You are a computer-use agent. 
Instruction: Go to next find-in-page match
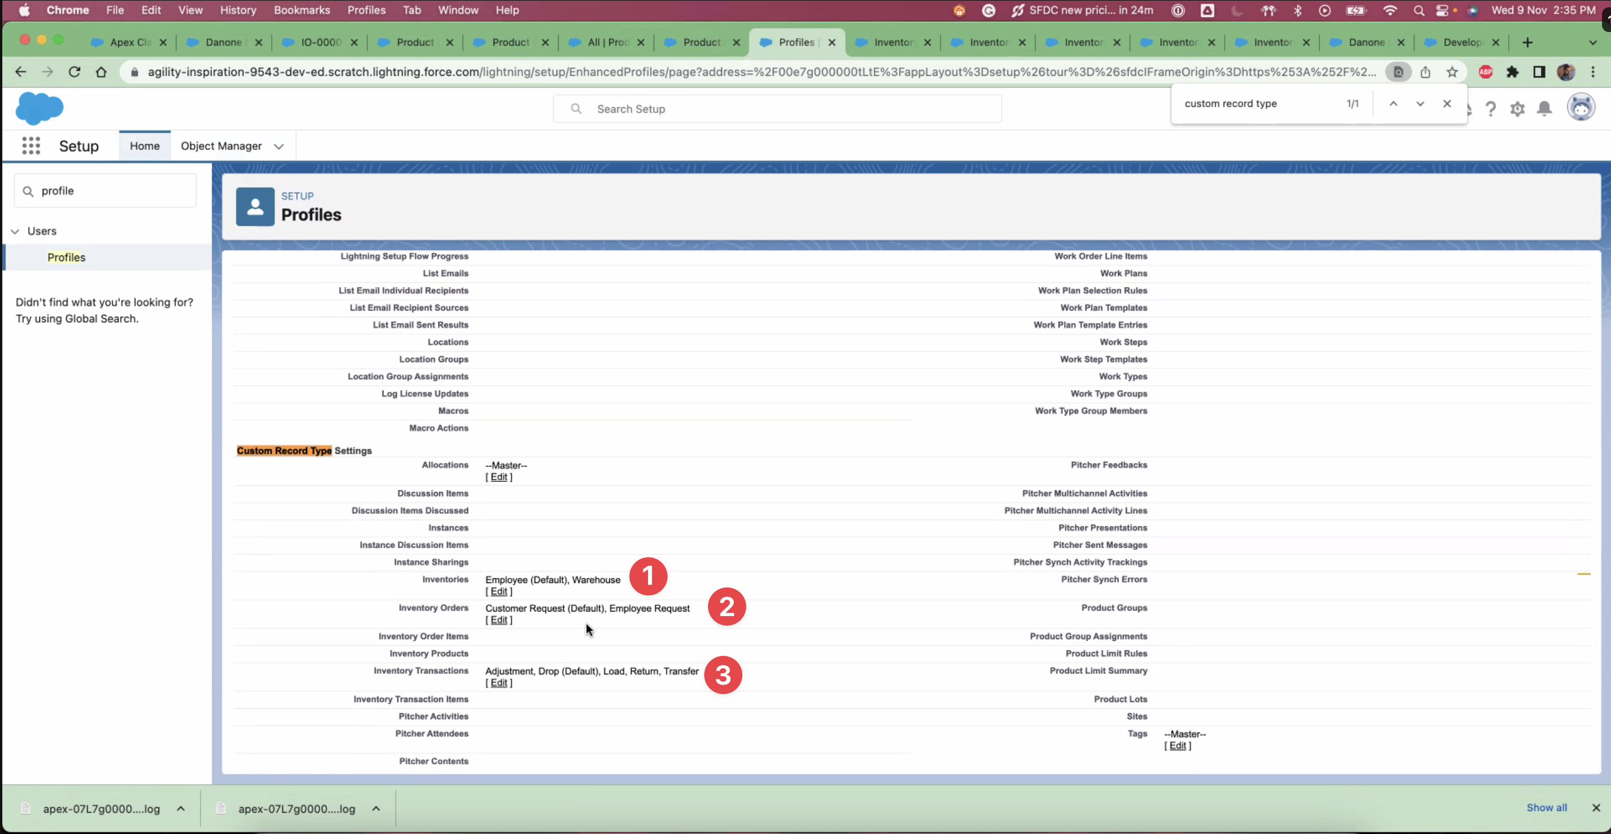click(x=1420, y=104)
